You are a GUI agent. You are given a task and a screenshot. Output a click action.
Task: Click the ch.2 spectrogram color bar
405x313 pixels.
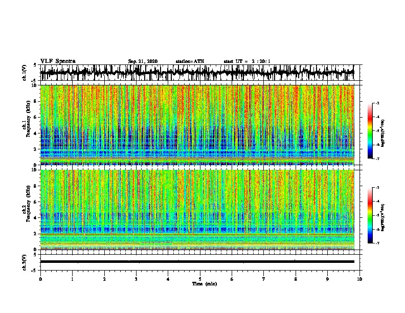tap(370, 215)
